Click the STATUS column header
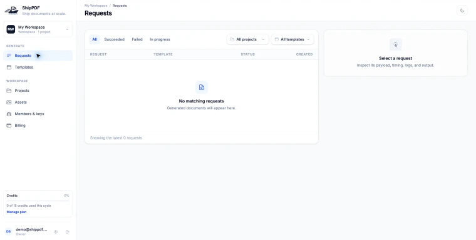Viewport: 476px width, 240px height. (248, 54)
